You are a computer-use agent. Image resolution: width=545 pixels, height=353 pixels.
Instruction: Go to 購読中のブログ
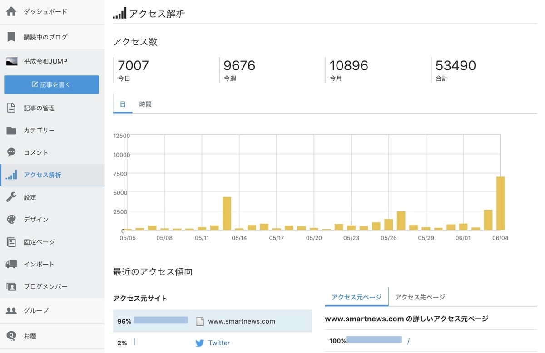45,37
